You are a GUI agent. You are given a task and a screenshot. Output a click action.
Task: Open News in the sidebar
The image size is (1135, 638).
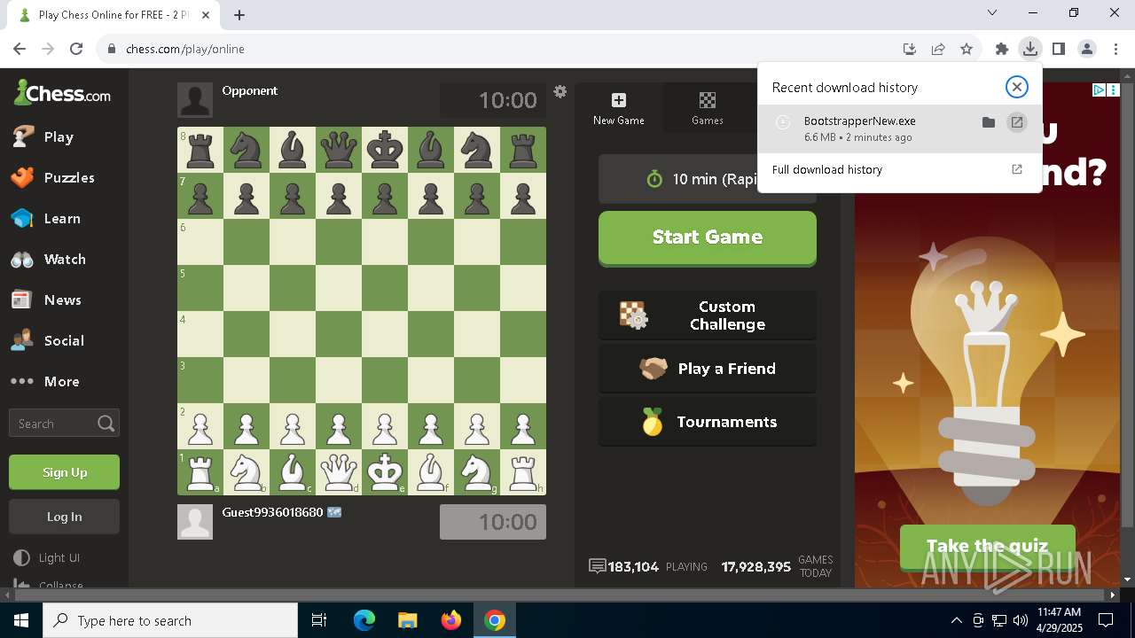point(62,300)
